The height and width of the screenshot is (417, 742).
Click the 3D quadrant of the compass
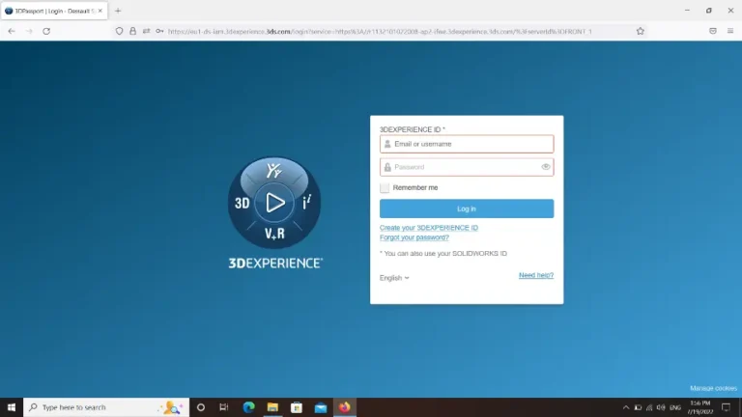[242, 204]
